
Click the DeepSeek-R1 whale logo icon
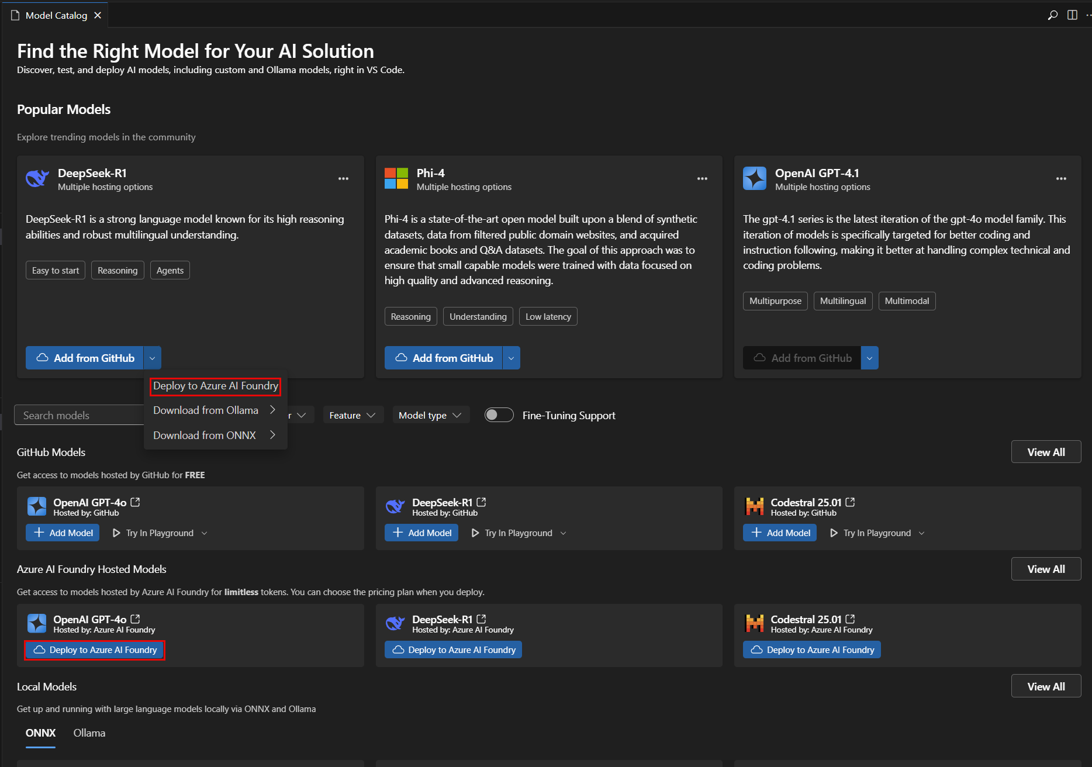37,178
